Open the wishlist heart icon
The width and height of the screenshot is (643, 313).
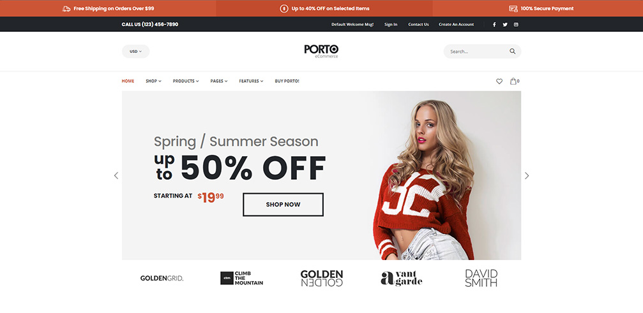tap(499, 82)
